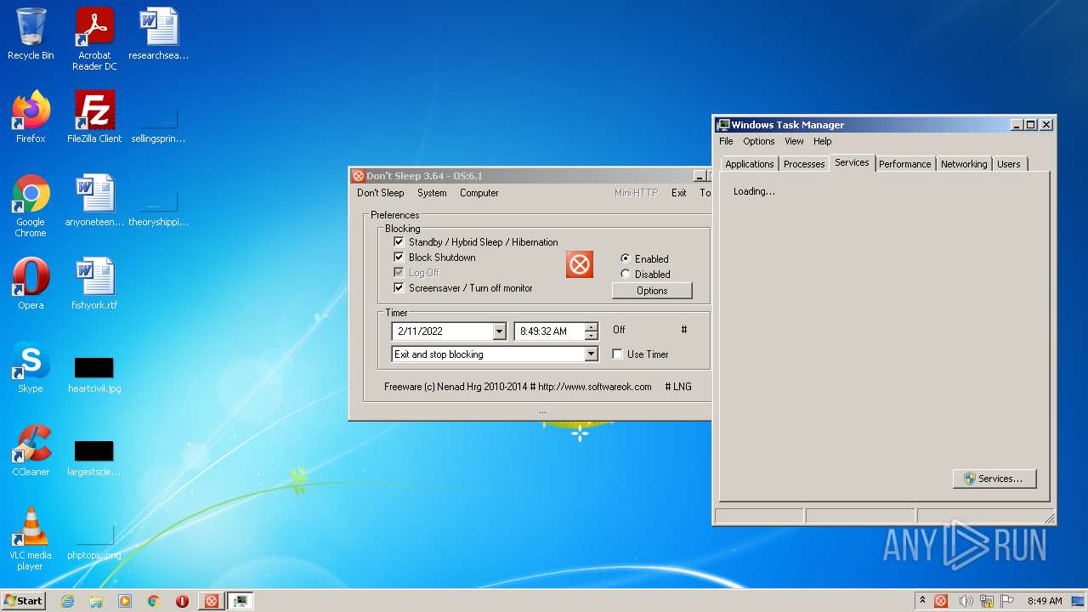Toggle Screensaver / Turn off monitor checkbox
The width and height of the screenshot is (1088, 612).
[399, 288]
